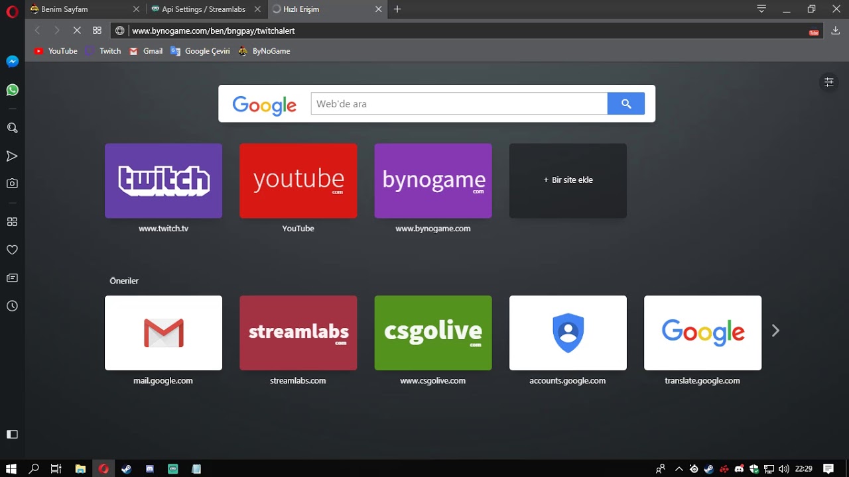The width and height of the screenshot is (849, 477).
Task: Close the Hızlı Erişim tab
Action: click(x=379, y=9)
